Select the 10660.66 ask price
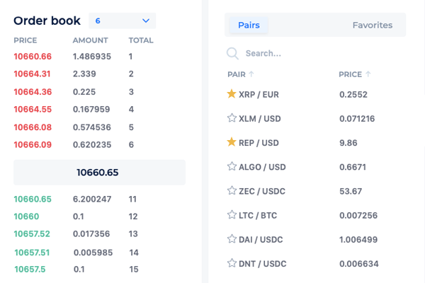The height and width of the screenshot is (283, 425). tap(33, 57)
